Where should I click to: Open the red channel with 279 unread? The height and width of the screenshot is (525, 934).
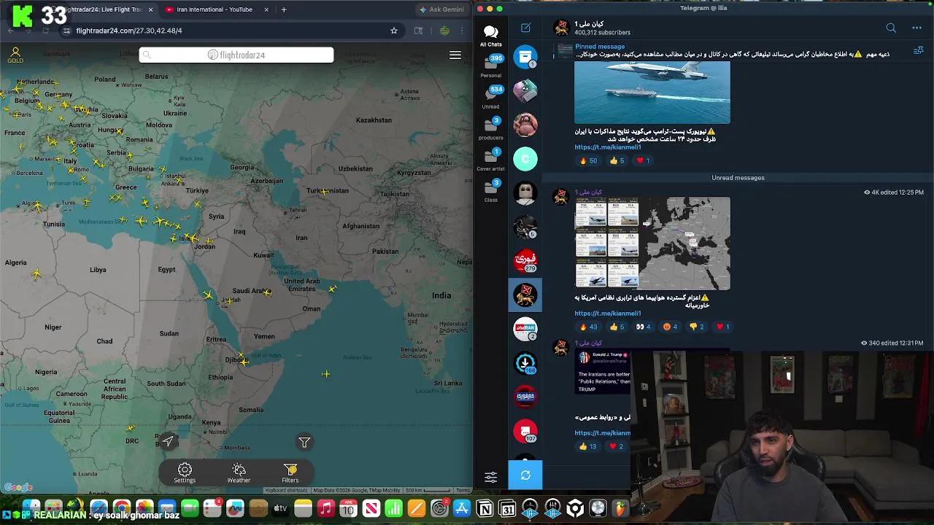(525, 260)
